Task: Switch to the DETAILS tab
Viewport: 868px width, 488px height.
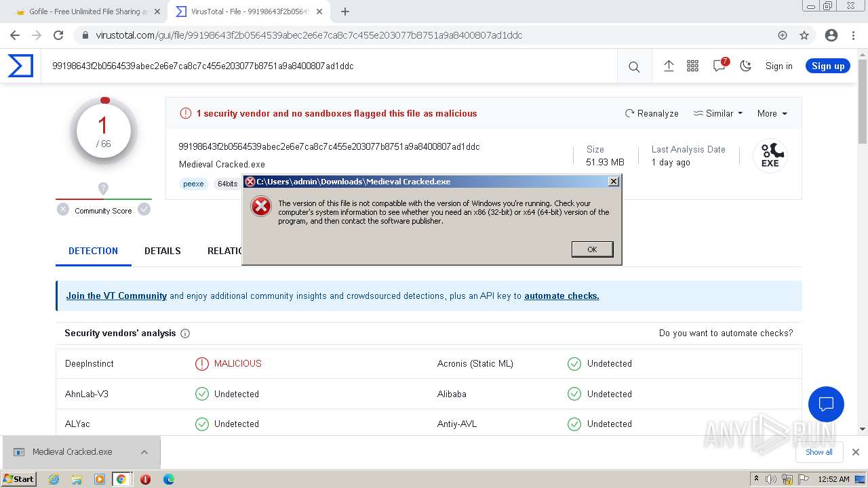Action: (162, 251)
